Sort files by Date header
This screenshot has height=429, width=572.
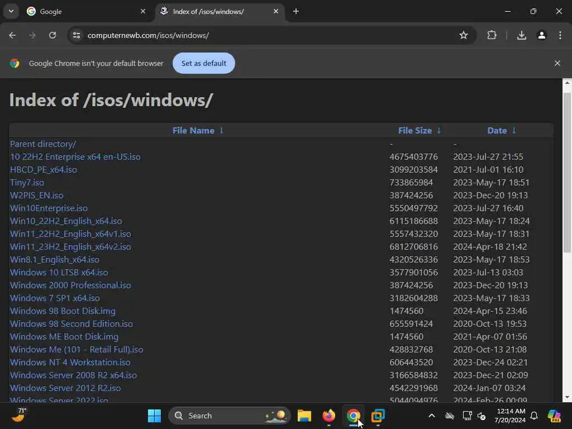(x=497, y=131)
